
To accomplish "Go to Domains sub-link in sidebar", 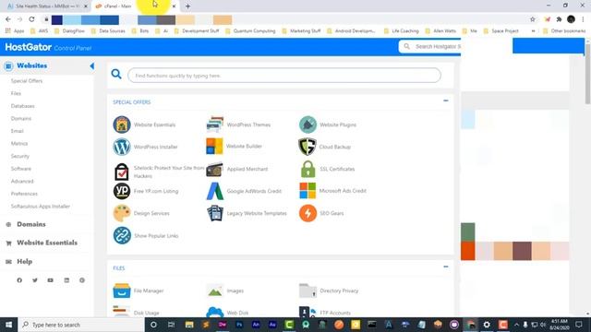I will click(21, 119).
